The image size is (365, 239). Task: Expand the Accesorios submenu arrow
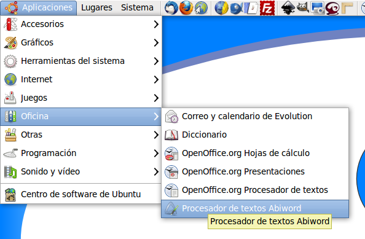point(156,24)
